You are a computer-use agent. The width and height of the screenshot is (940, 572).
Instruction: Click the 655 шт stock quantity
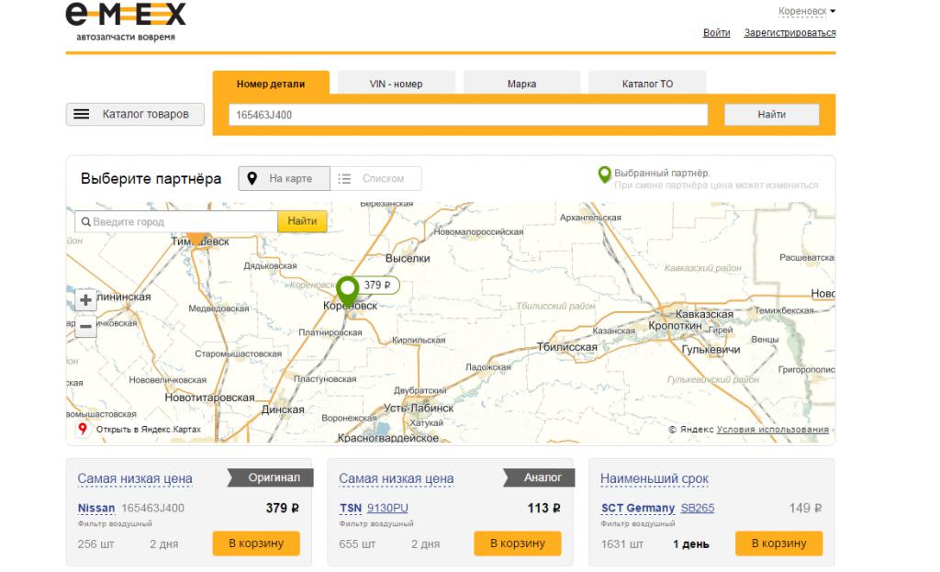[357, 544]
